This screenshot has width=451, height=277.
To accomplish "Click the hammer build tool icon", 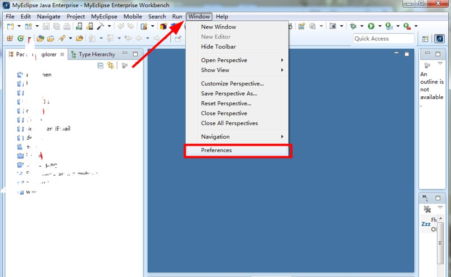I will (x=101, y=26).
